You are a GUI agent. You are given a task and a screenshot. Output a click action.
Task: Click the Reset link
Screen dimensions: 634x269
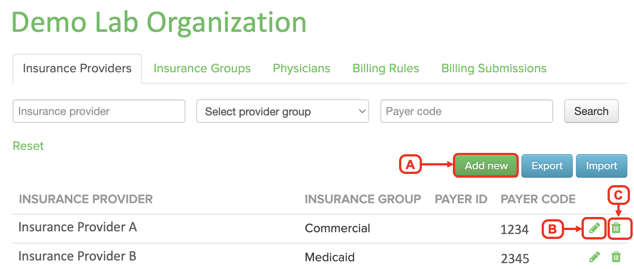click(x=28, y=146)
